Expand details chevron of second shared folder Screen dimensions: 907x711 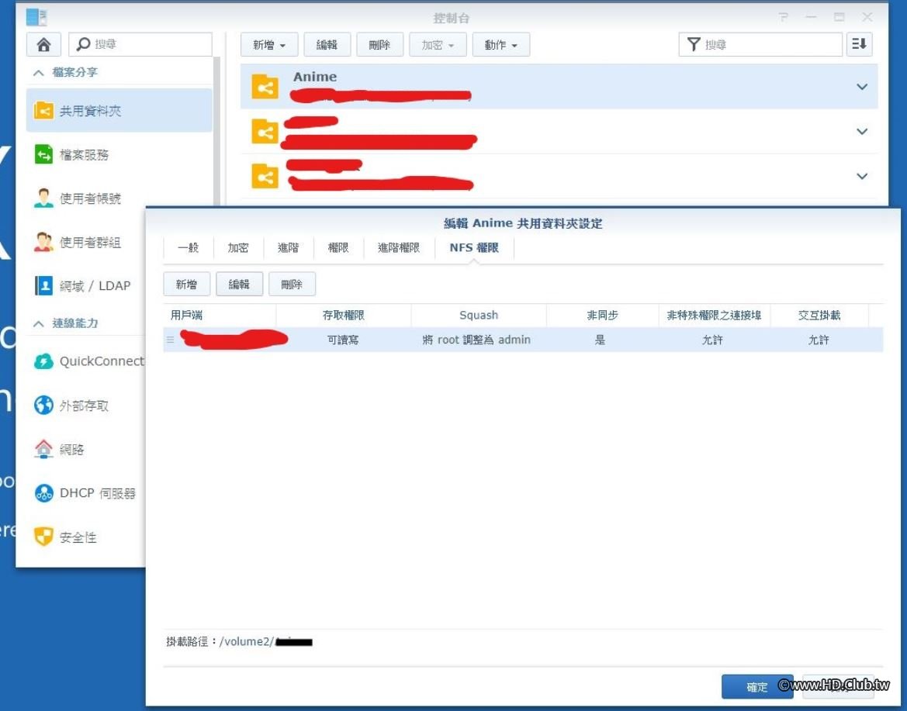click(x=862, y=131)
